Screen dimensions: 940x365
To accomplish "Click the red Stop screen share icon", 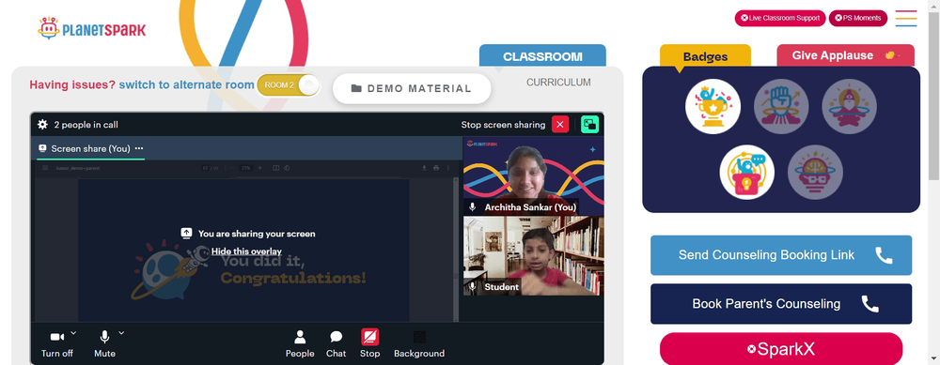I will (x=369, y=337).
